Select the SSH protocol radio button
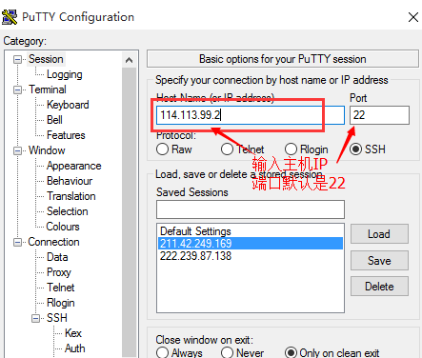Screen dimensions: 422x358 coord(355,149)
